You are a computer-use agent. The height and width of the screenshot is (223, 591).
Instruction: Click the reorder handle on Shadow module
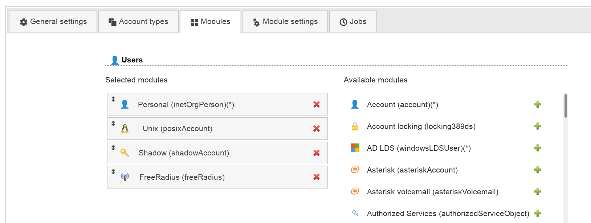[113, 148]
